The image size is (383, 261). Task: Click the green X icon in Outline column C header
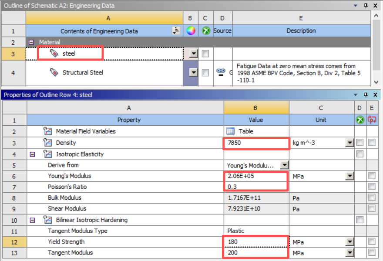pyautogui.click(x=206, y=31)
